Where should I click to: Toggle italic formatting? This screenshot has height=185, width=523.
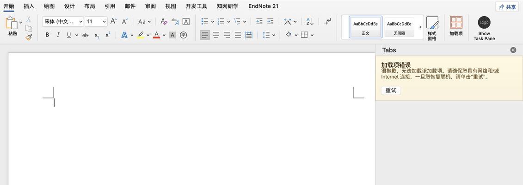point(58,35)
